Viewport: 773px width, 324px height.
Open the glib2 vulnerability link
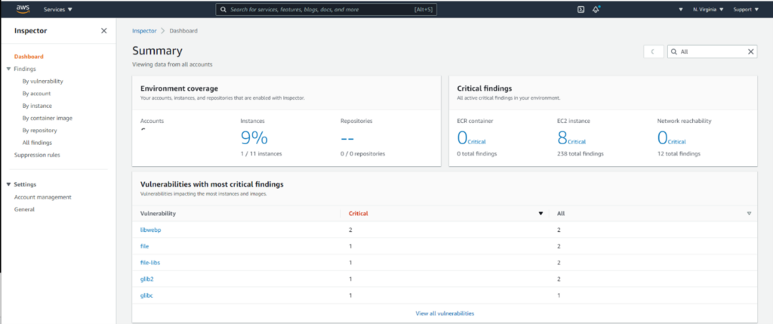[147, 279]
